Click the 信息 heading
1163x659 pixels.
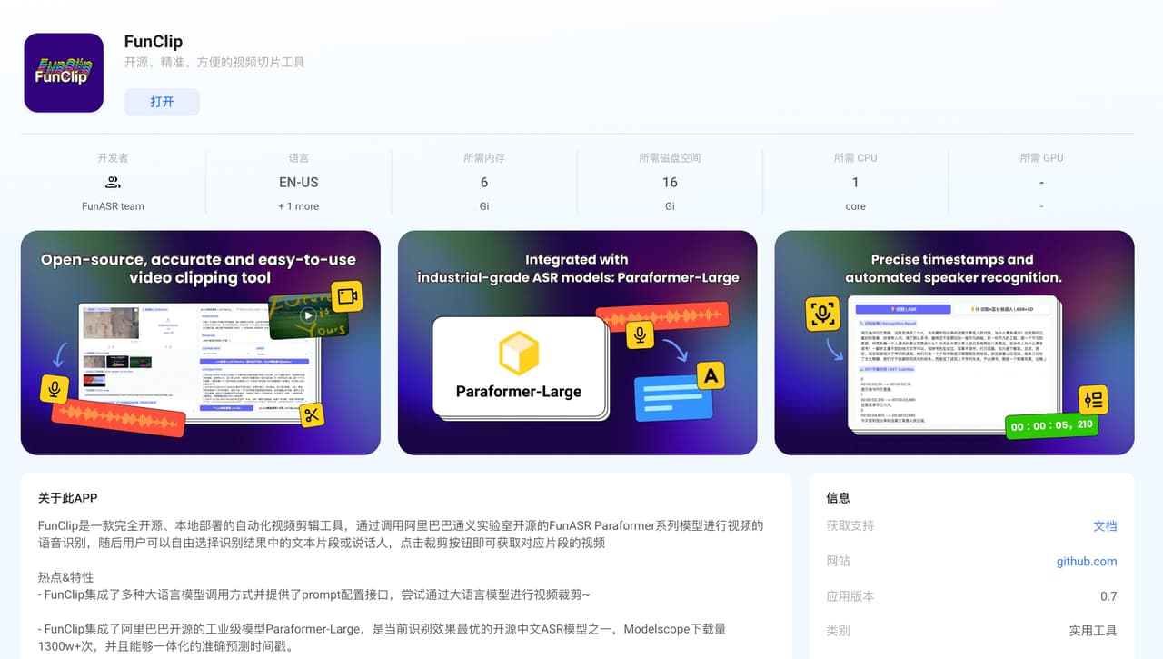click(838, 498)
